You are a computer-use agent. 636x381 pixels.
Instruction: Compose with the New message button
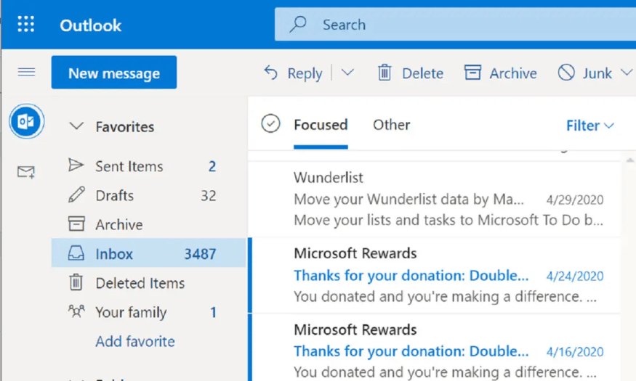click(x=114, y=73)
